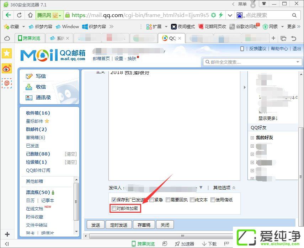304x248 pixels.
Task: Select the QQ好友 tab in right panel
Action: 259,127
